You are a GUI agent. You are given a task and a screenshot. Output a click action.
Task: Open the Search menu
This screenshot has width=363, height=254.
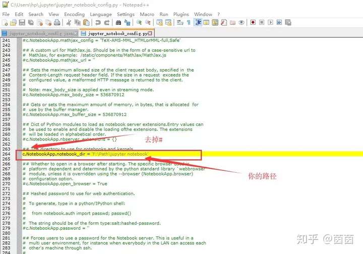coord(36,14)
